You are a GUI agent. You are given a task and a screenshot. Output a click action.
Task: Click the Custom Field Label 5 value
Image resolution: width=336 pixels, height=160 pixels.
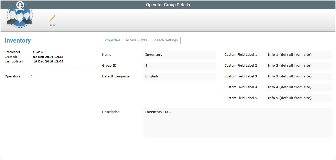tap(298, 98)
